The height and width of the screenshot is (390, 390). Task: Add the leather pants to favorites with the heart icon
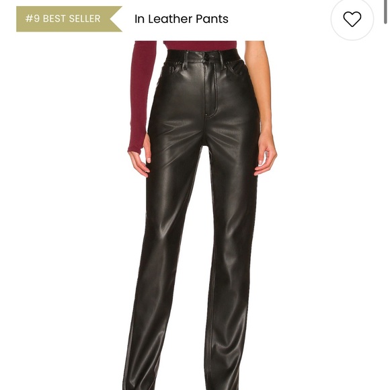[352, 19]
